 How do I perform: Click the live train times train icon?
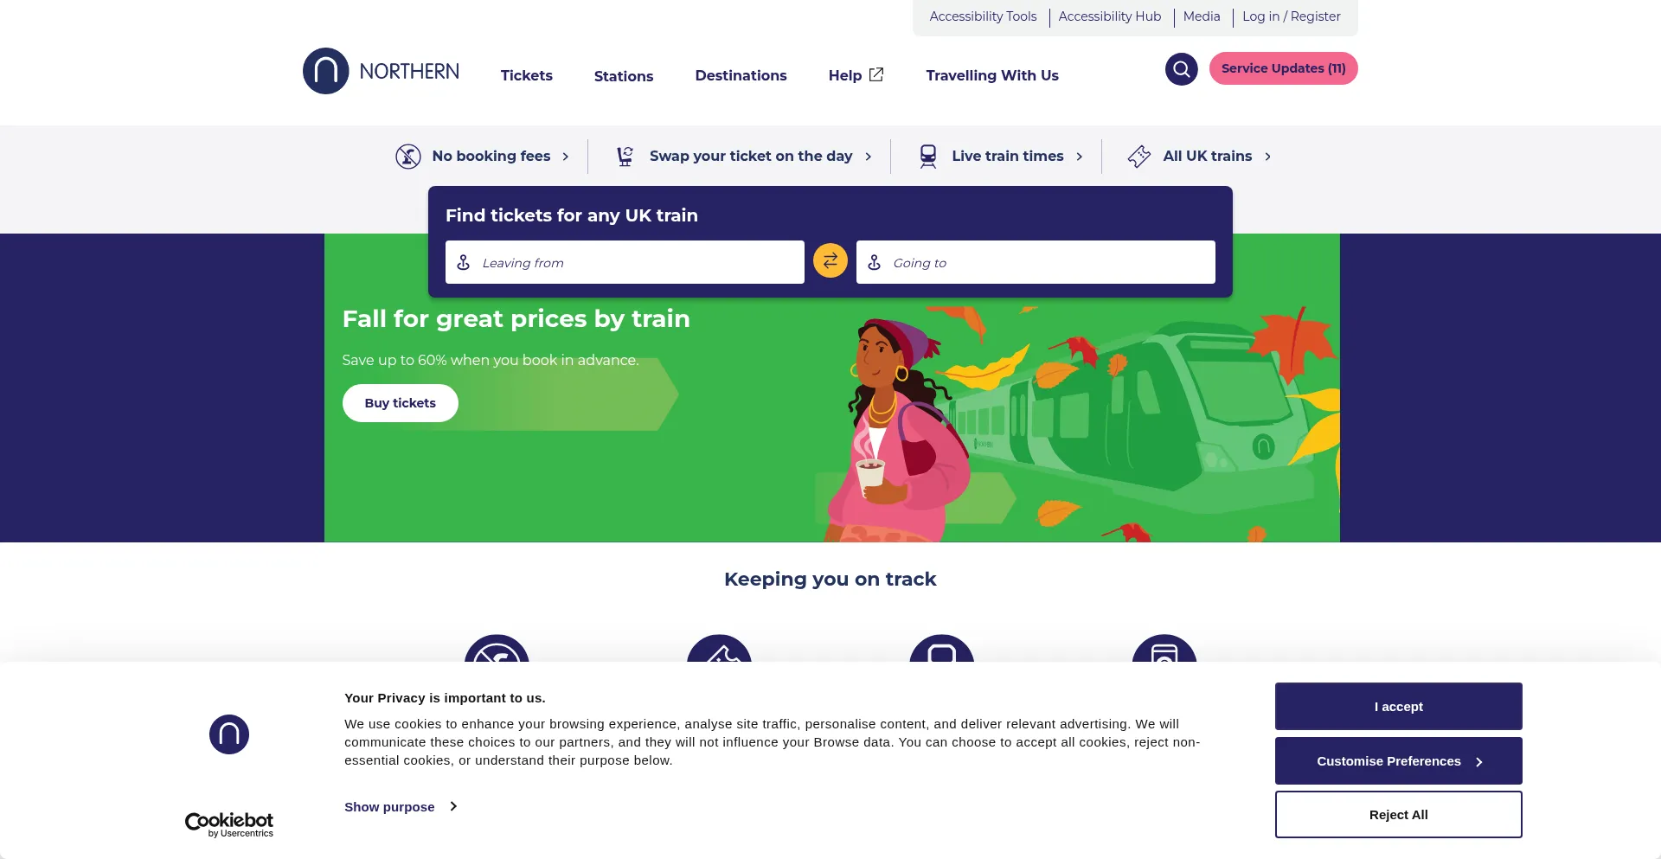click(x=928, y=157)
